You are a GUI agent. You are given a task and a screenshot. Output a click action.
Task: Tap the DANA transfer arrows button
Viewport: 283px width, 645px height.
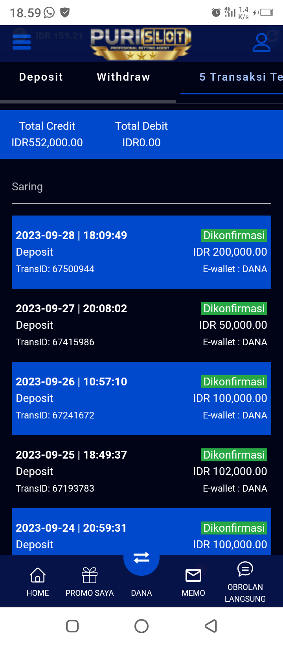pos(141,558)
